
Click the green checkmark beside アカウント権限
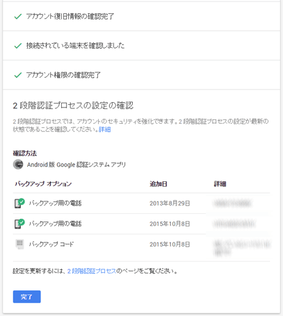point(18,75)
